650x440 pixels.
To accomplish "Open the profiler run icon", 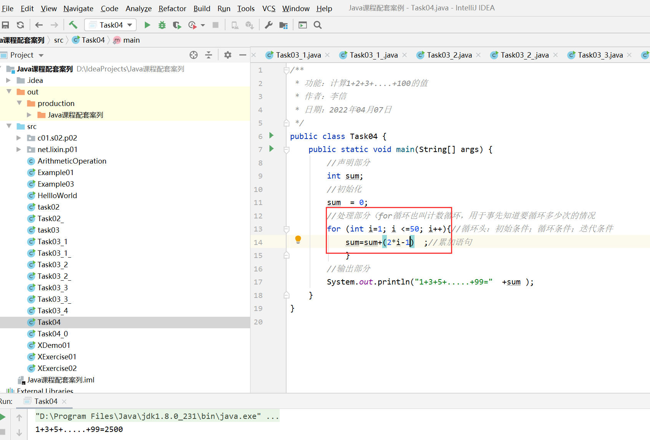I will [x=192, y=25].
